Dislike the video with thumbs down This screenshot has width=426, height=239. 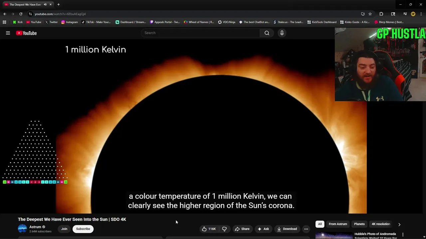tap(224, 229)
